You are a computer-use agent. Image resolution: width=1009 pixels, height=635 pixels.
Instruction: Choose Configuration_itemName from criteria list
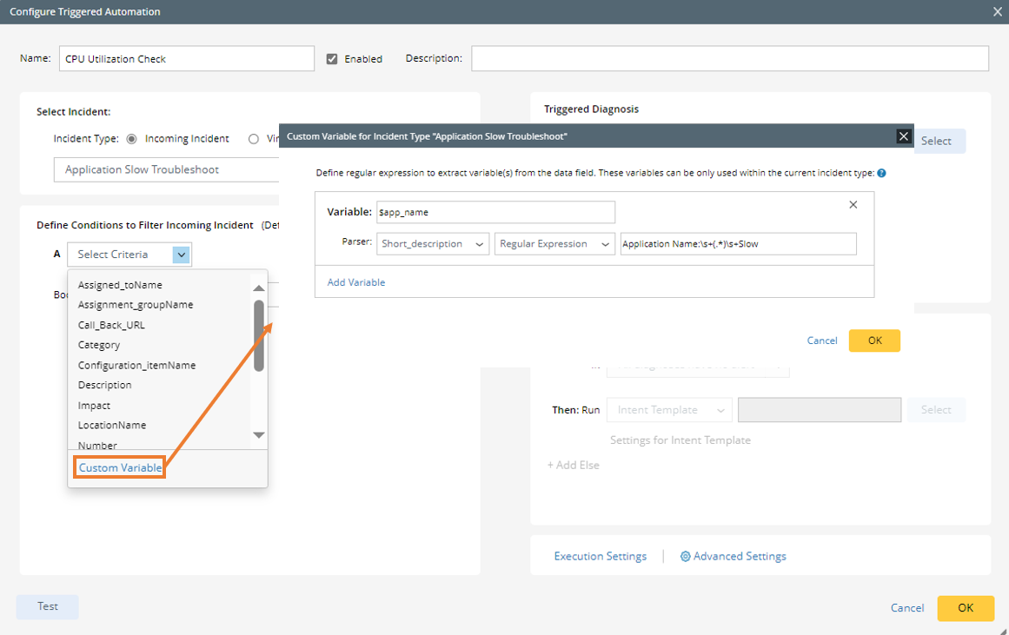point(136,365)
